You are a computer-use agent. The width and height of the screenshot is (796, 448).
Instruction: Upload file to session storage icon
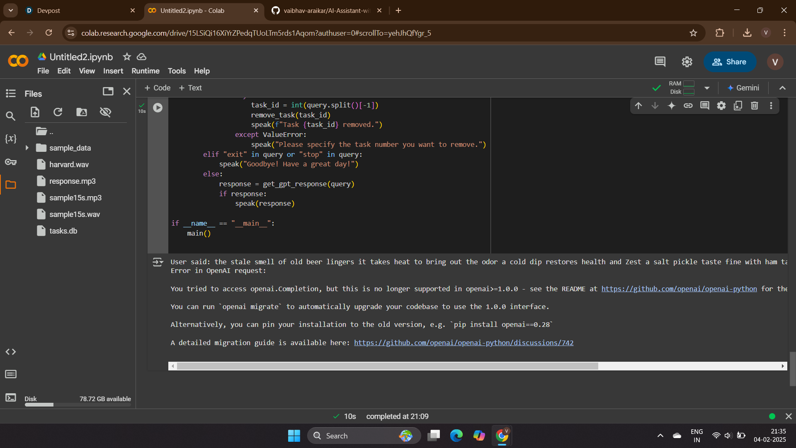(35, 112)
